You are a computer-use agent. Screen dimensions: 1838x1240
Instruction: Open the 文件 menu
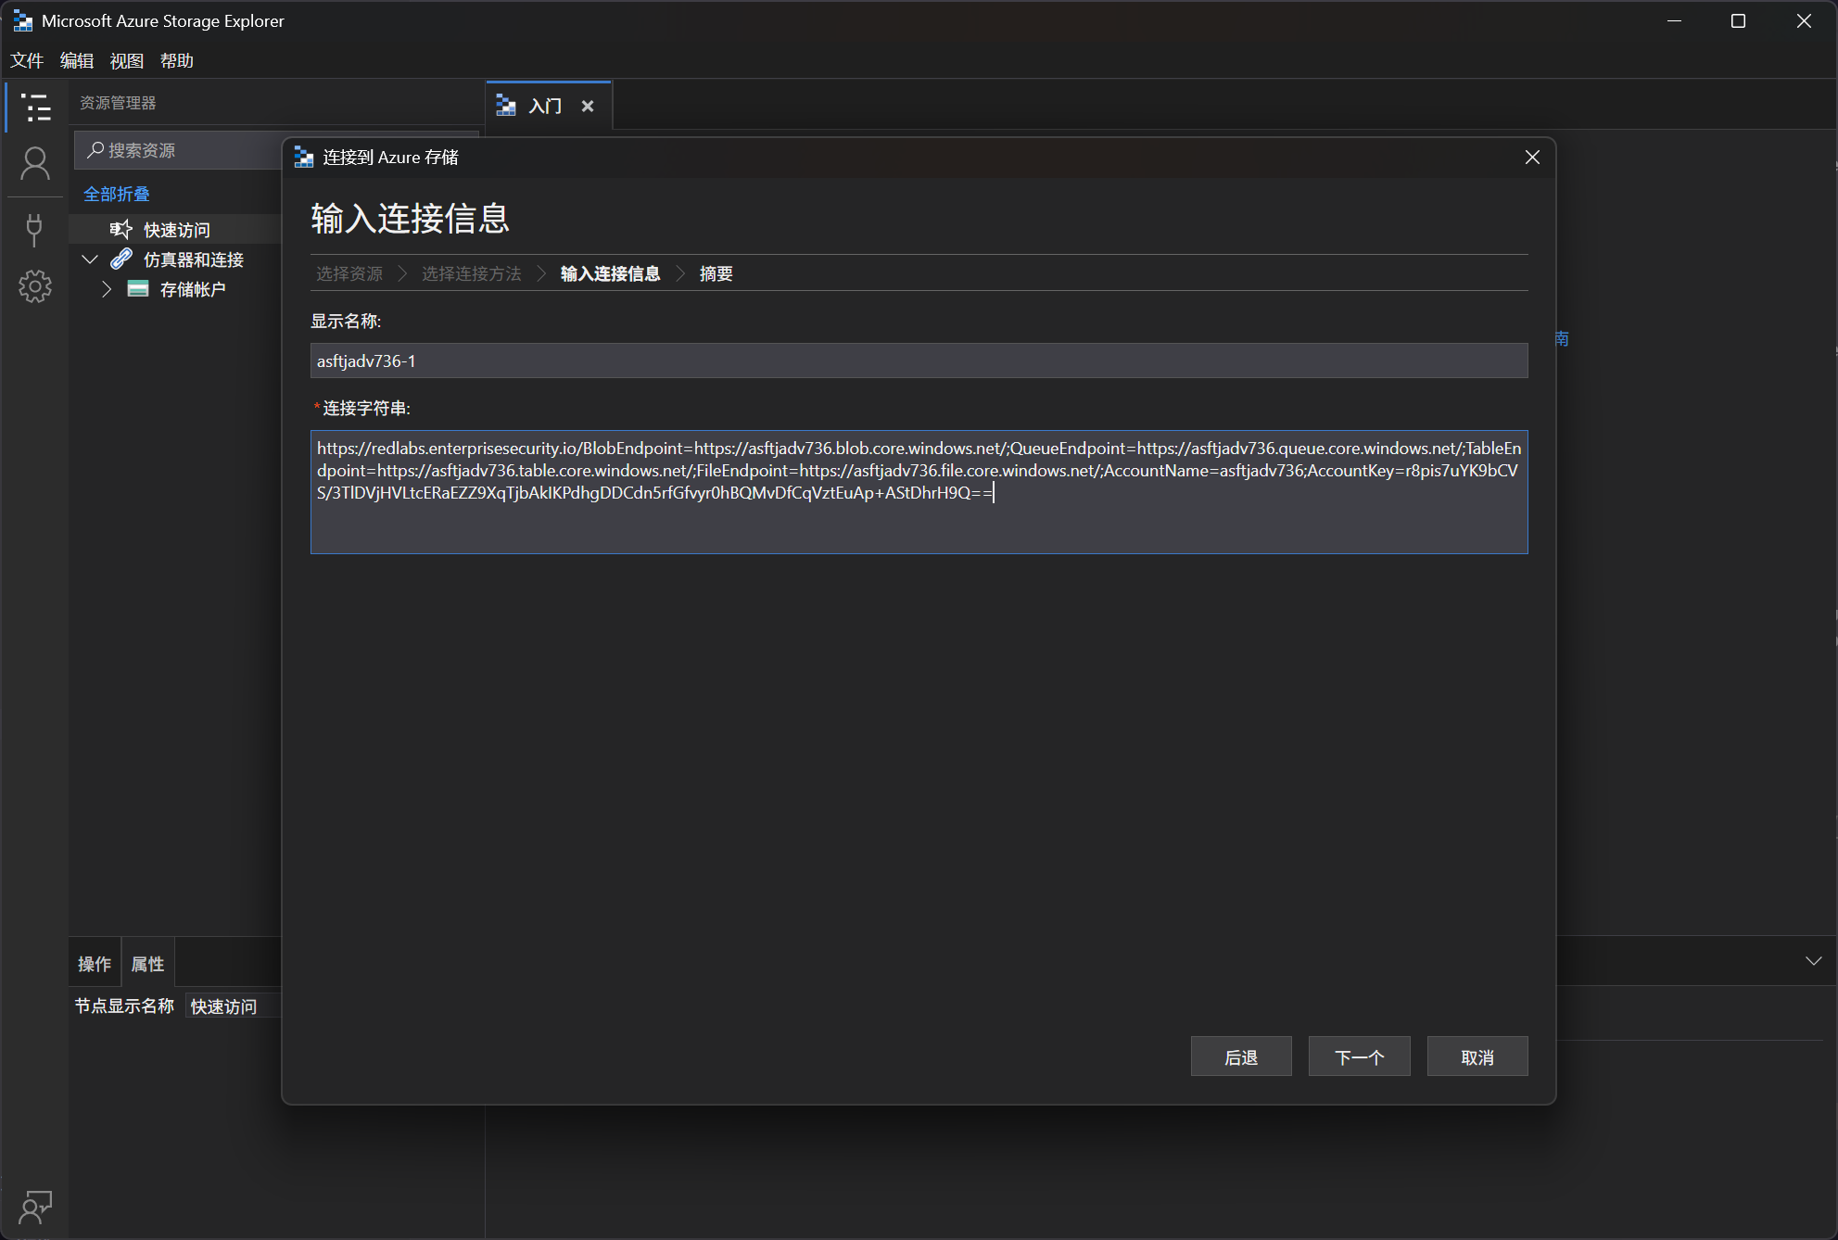click(x=27, y=61)
